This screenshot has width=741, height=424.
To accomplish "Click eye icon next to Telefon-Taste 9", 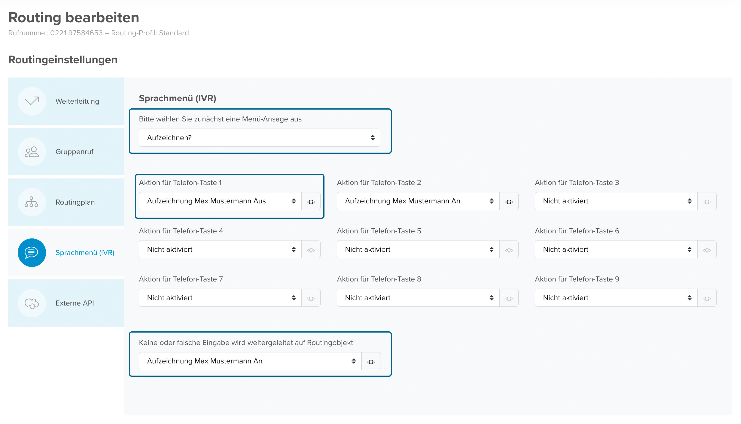I will click(x=707, y=298).
